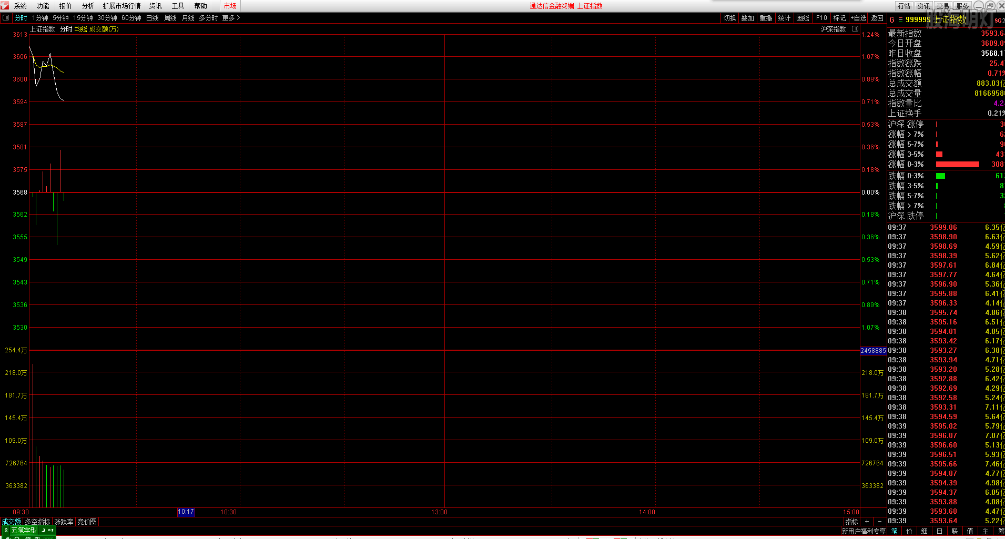The height and width of the screenshot is (539, 1005).
Task: Open F10 company info
Action: [x=821, y=18]
